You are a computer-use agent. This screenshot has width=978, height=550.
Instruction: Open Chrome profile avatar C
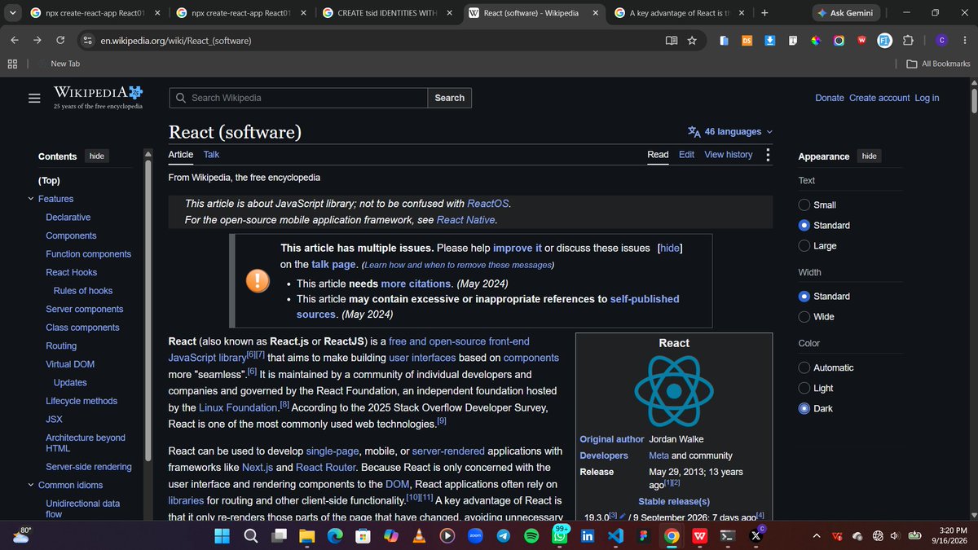click(941, 41)
